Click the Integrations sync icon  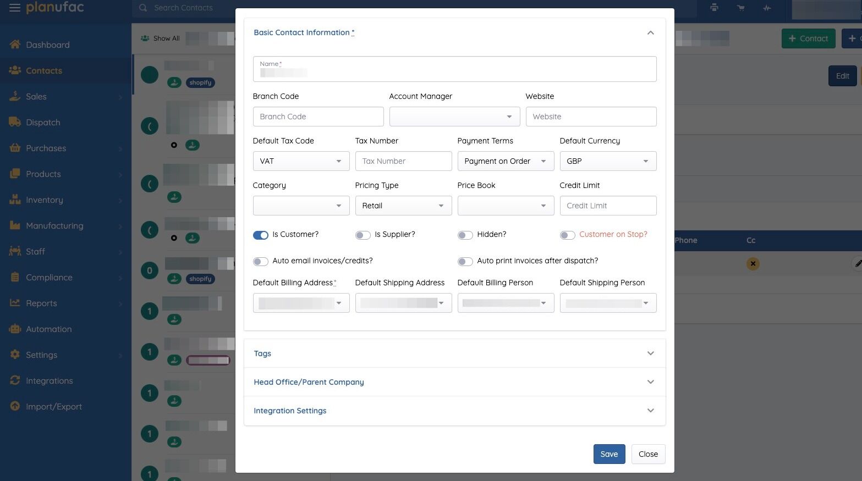click(x=15, y=380)
